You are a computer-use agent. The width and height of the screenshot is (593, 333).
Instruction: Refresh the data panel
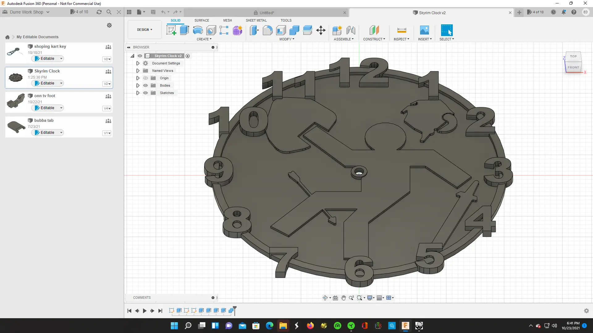99,12
